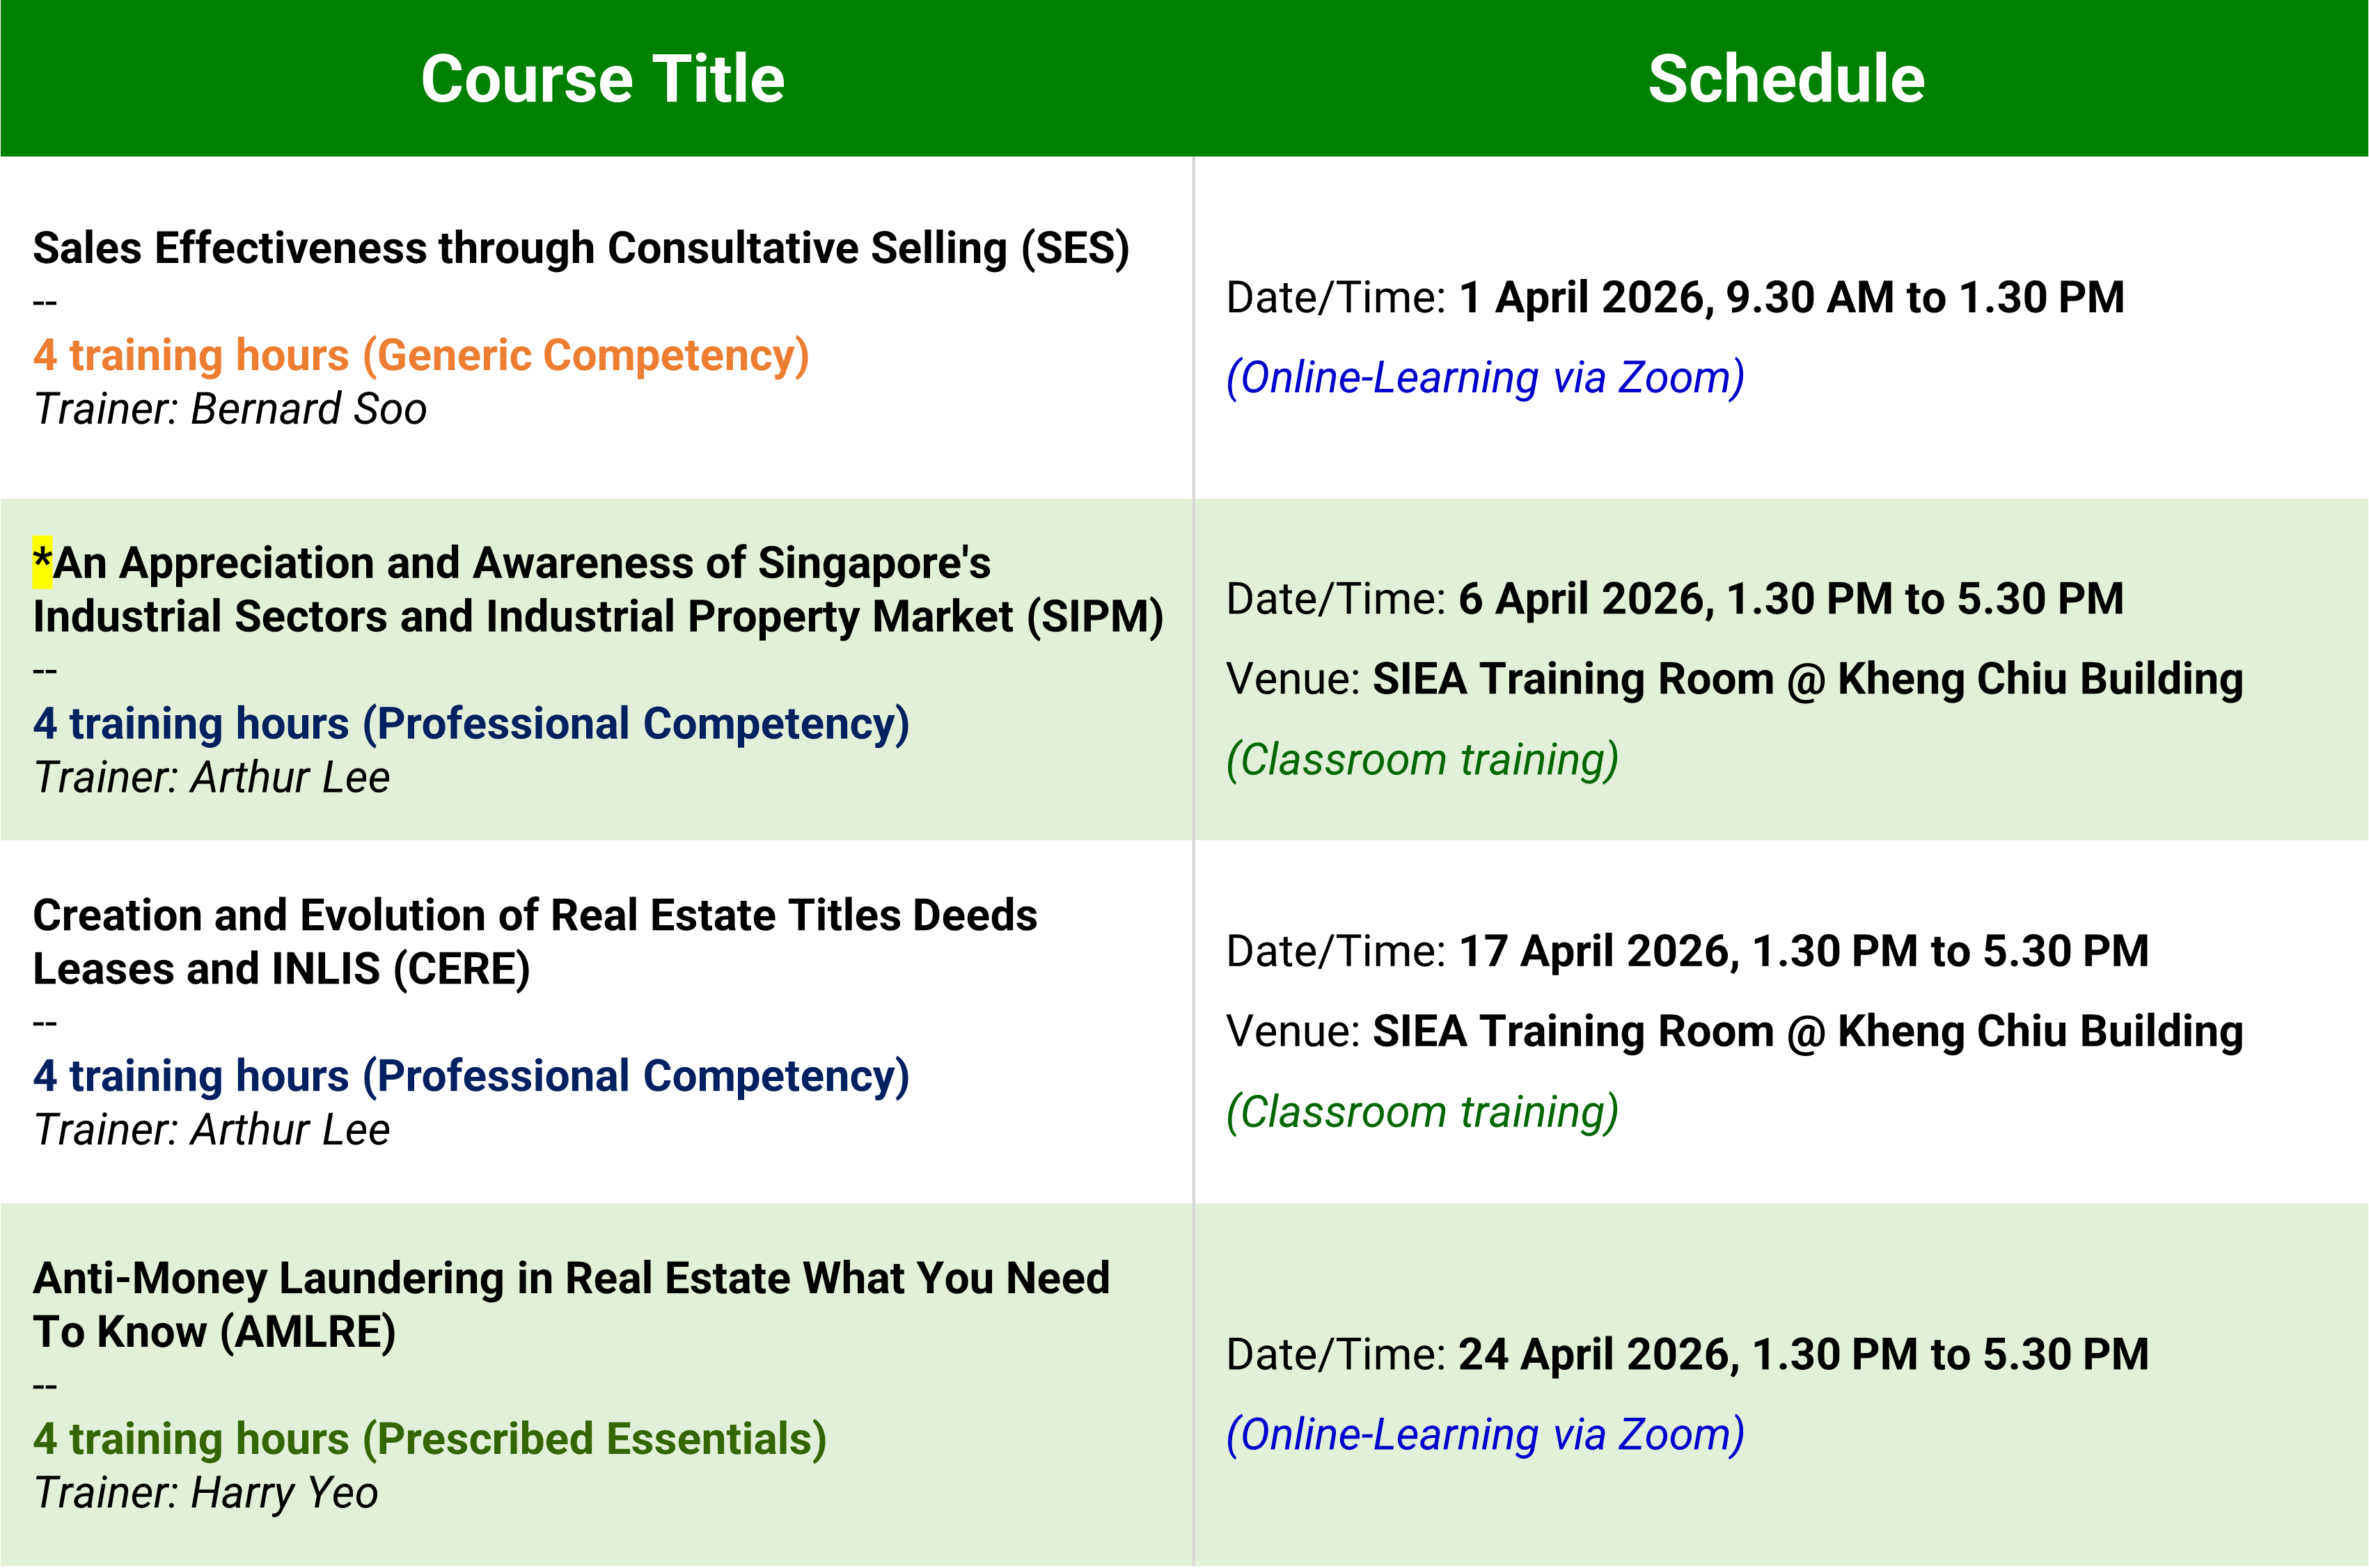Click Professional Competency hours under SIPM
Viewport: 2369px width, 1568px height.
(x=470, y=724)
